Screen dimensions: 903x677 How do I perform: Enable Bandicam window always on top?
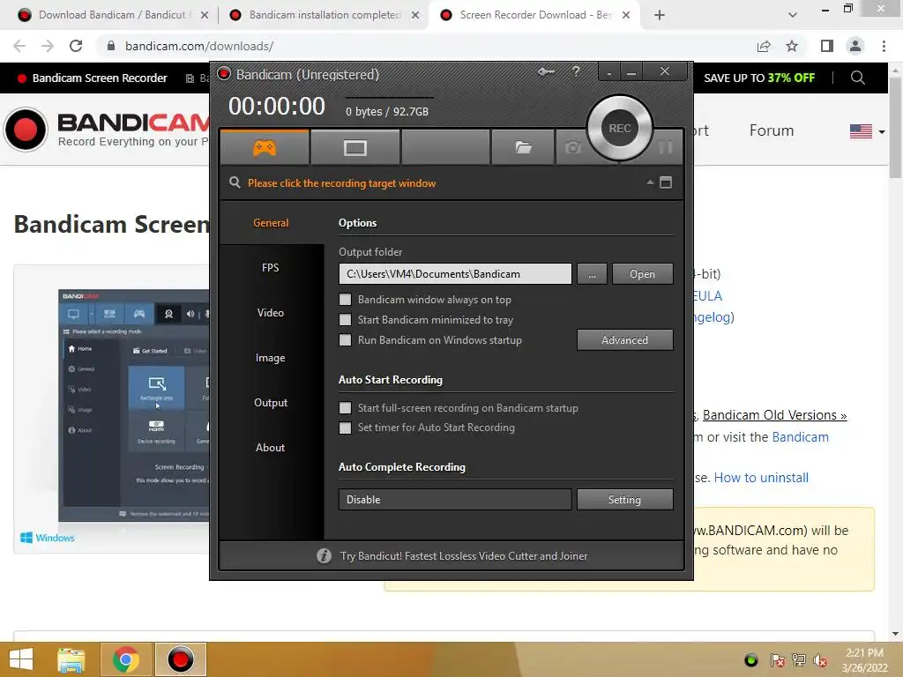click(345, 300)
